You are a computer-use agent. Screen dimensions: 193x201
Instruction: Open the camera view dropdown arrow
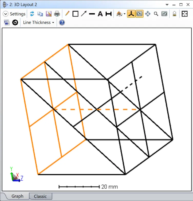125,14
